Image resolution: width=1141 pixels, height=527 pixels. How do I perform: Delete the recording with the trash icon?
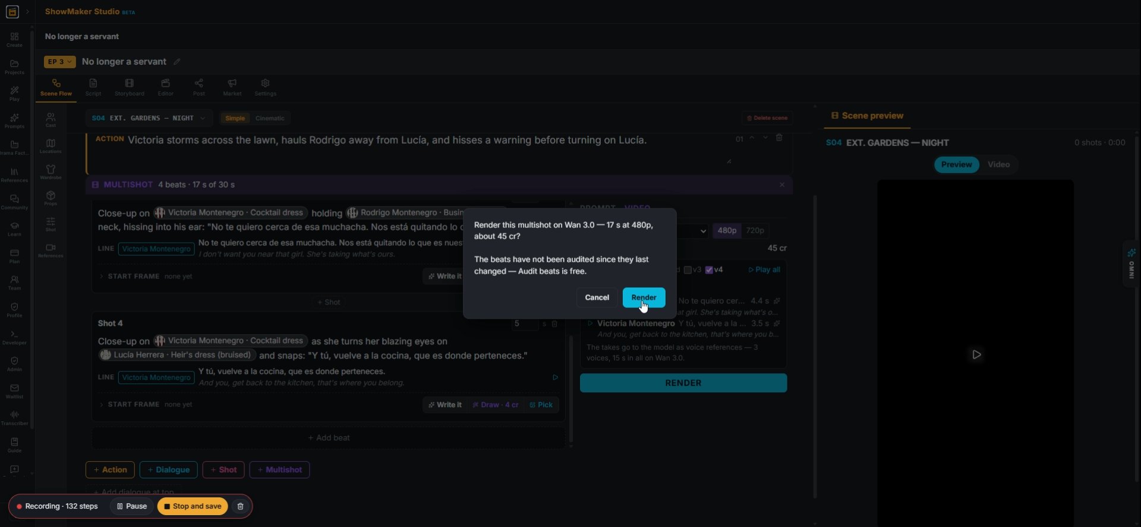pos(240,506)
